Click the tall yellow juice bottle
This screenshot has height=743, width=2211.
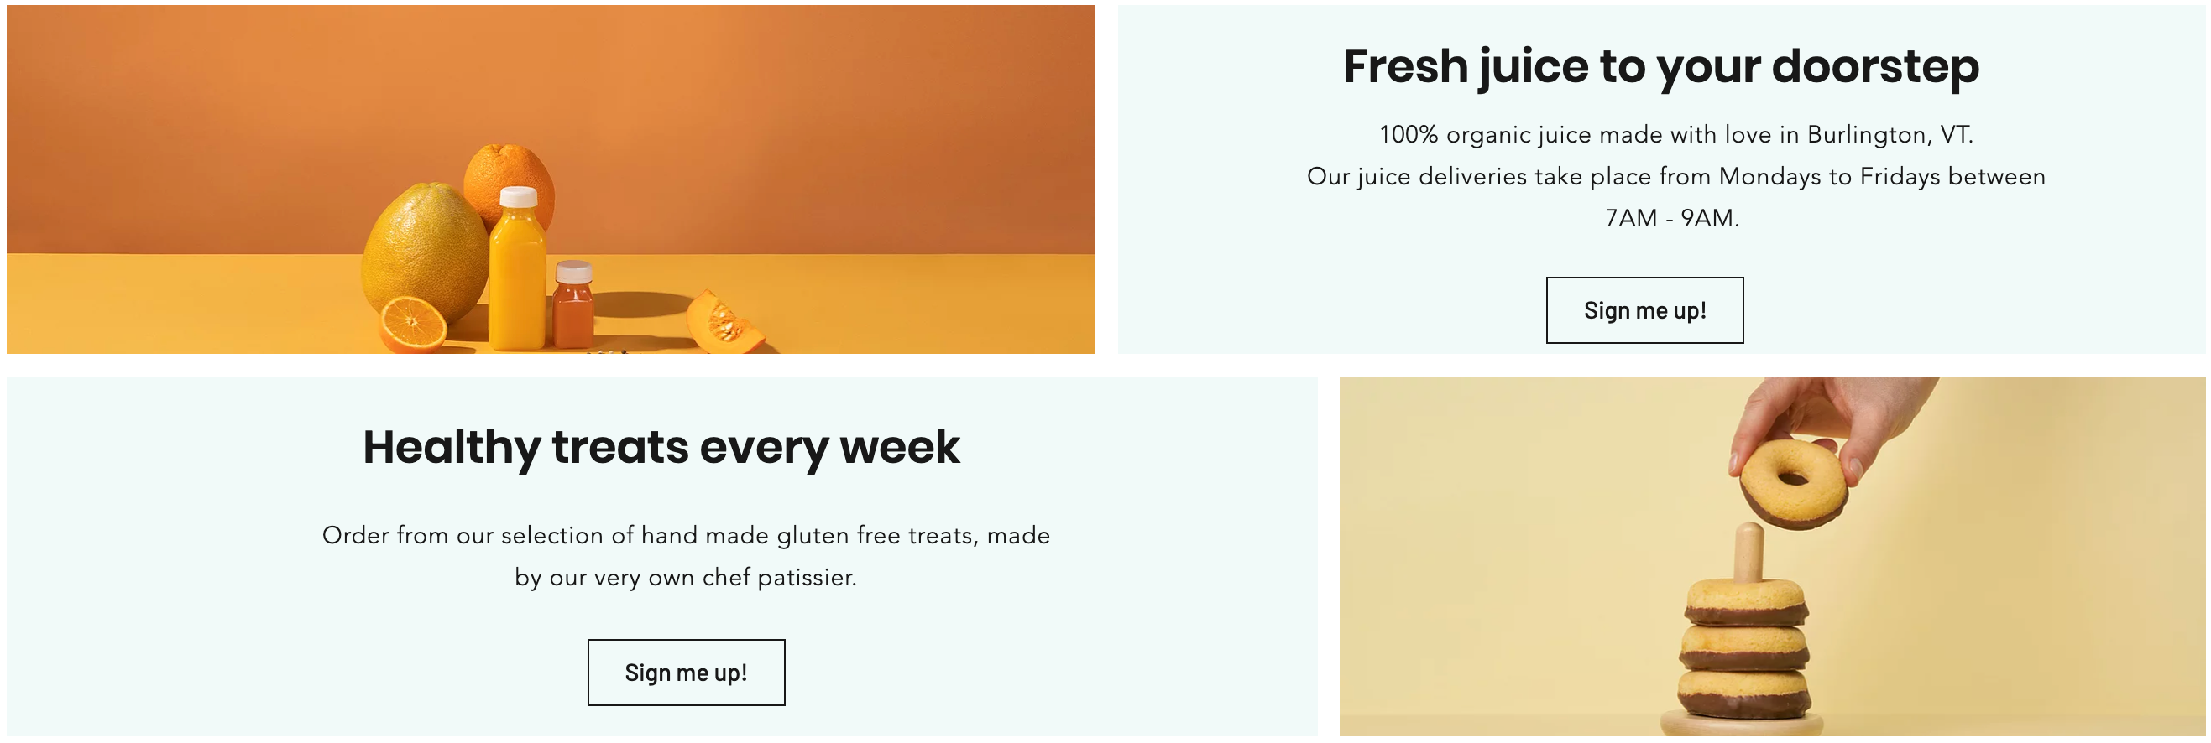[517, 268]
